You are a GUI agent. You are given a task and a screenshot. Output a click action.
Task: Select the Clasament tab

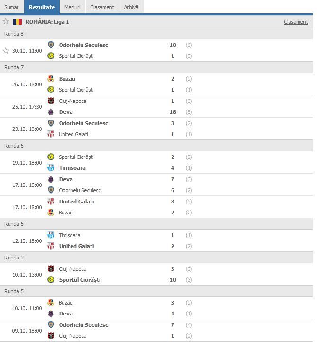pos(102,7)
